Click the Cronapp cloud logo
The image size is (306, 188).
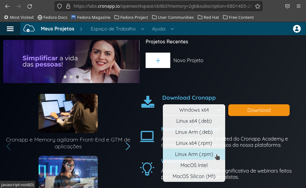click(29, 29)
